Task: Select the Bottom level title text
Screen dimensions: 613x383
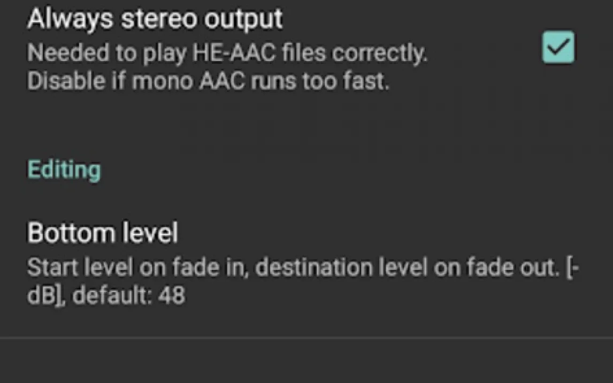Action: tap(102, 233)
